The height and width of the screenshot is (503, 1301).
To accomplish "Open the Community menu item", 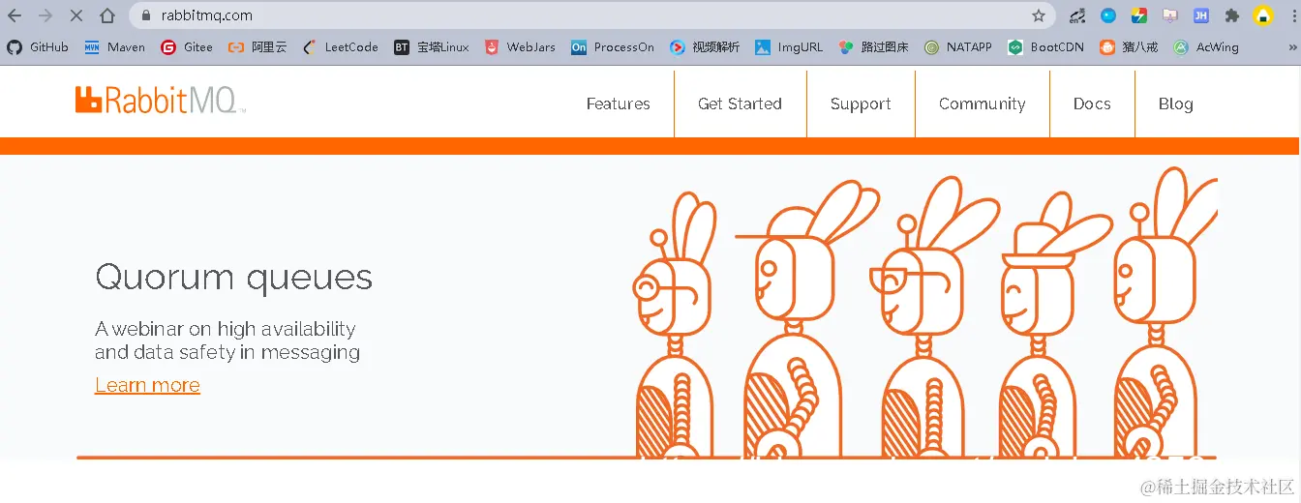I will click(982, 104).
